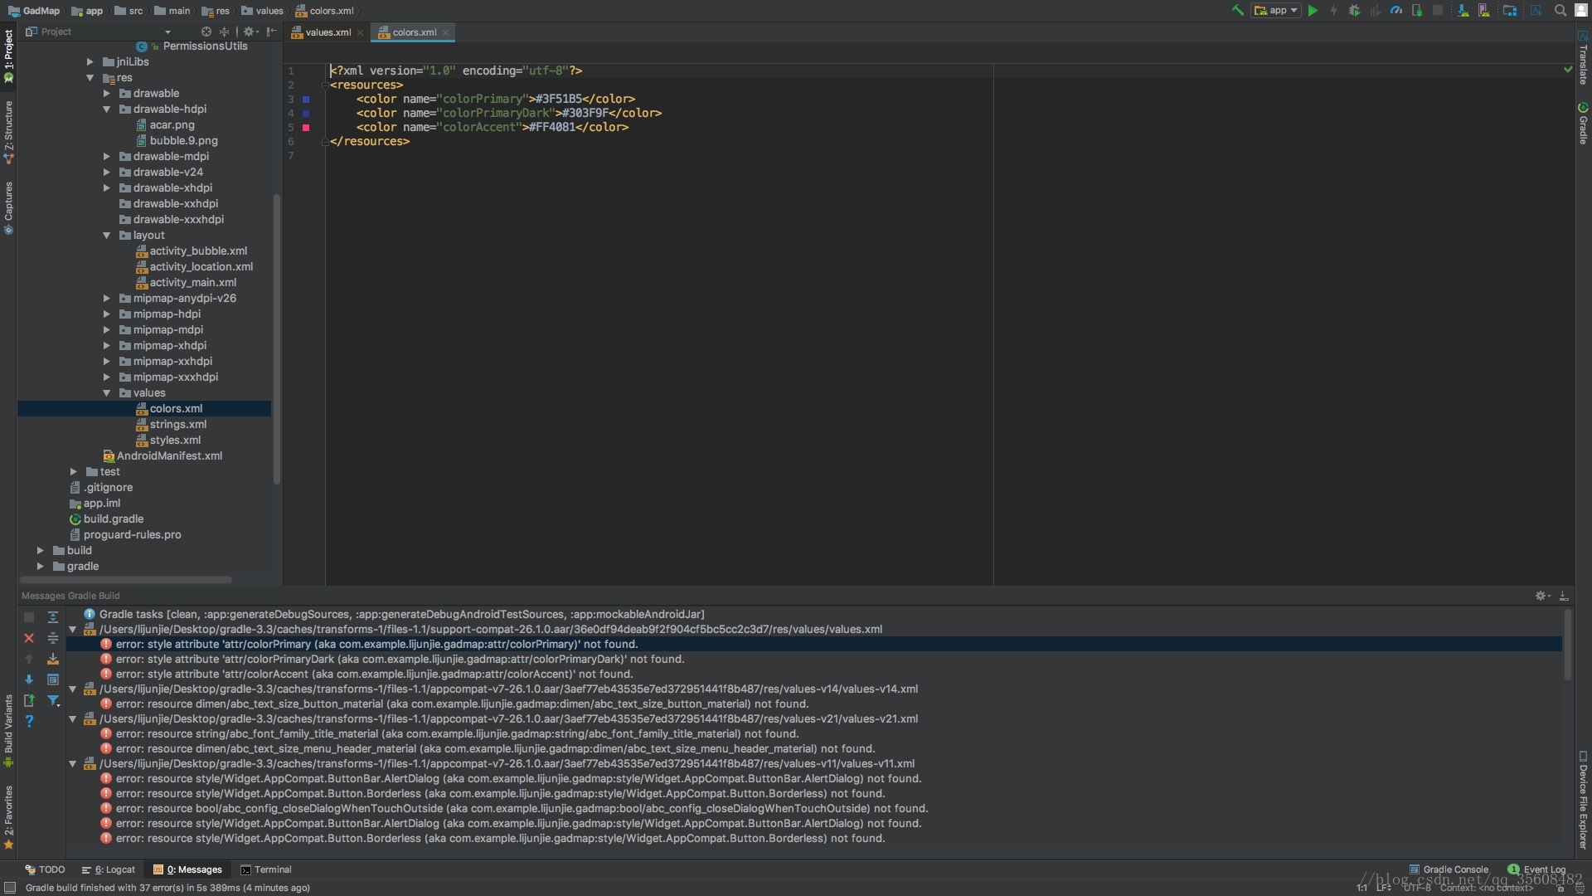Viewport: 1592px width, 896px height.
Task: Select activity_main.xml layout file
Action: pyautogui.click(x=187, y=283)
